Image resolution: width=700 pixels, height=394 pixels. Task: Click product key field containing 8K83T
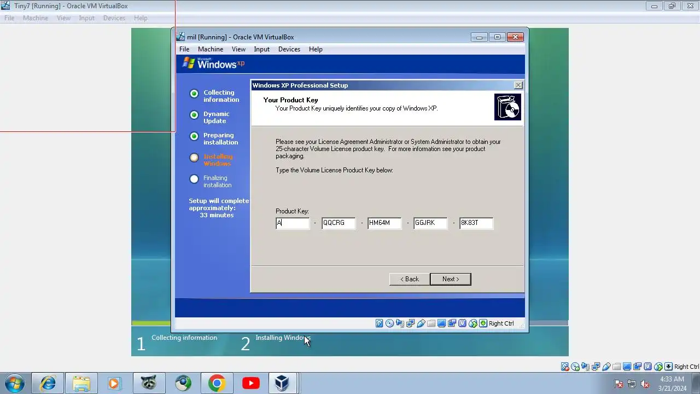(476, 223)
